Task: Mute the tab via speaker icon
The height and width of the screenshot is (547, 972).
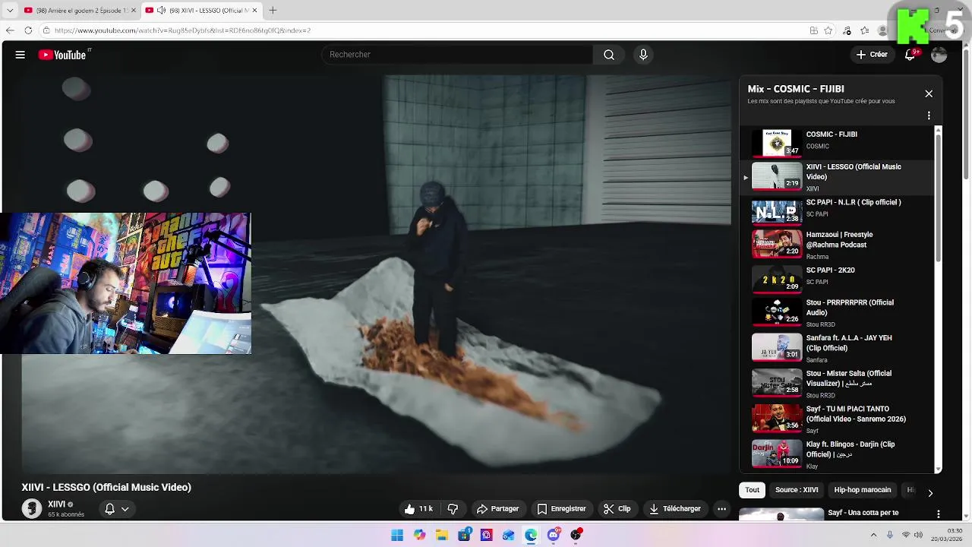Action: click(x=161, y=11)
